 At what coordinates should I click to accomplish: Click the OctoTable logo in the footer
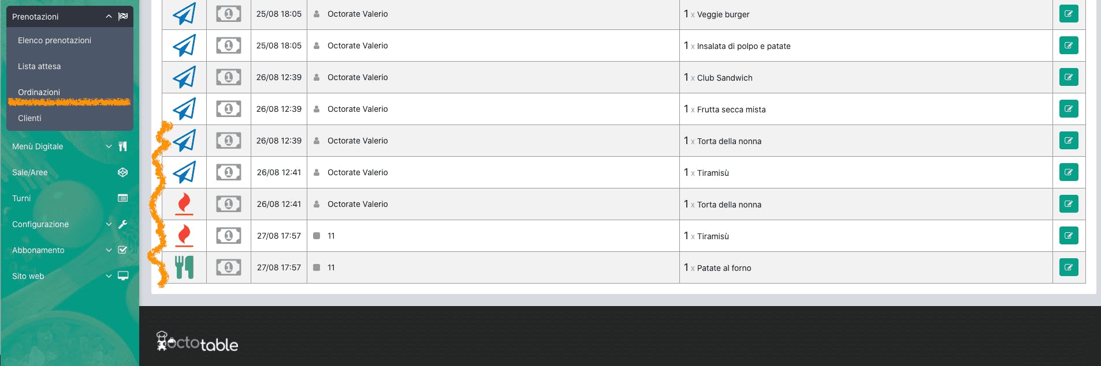[x=198, y=342]
